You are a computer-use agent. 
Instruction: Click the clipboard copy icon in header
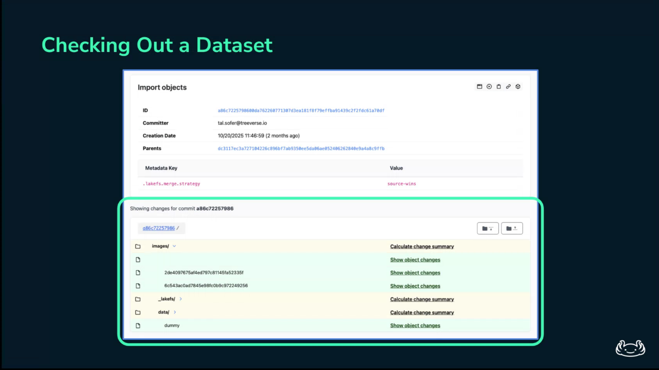pyautogui.click(x=499, y=86)
